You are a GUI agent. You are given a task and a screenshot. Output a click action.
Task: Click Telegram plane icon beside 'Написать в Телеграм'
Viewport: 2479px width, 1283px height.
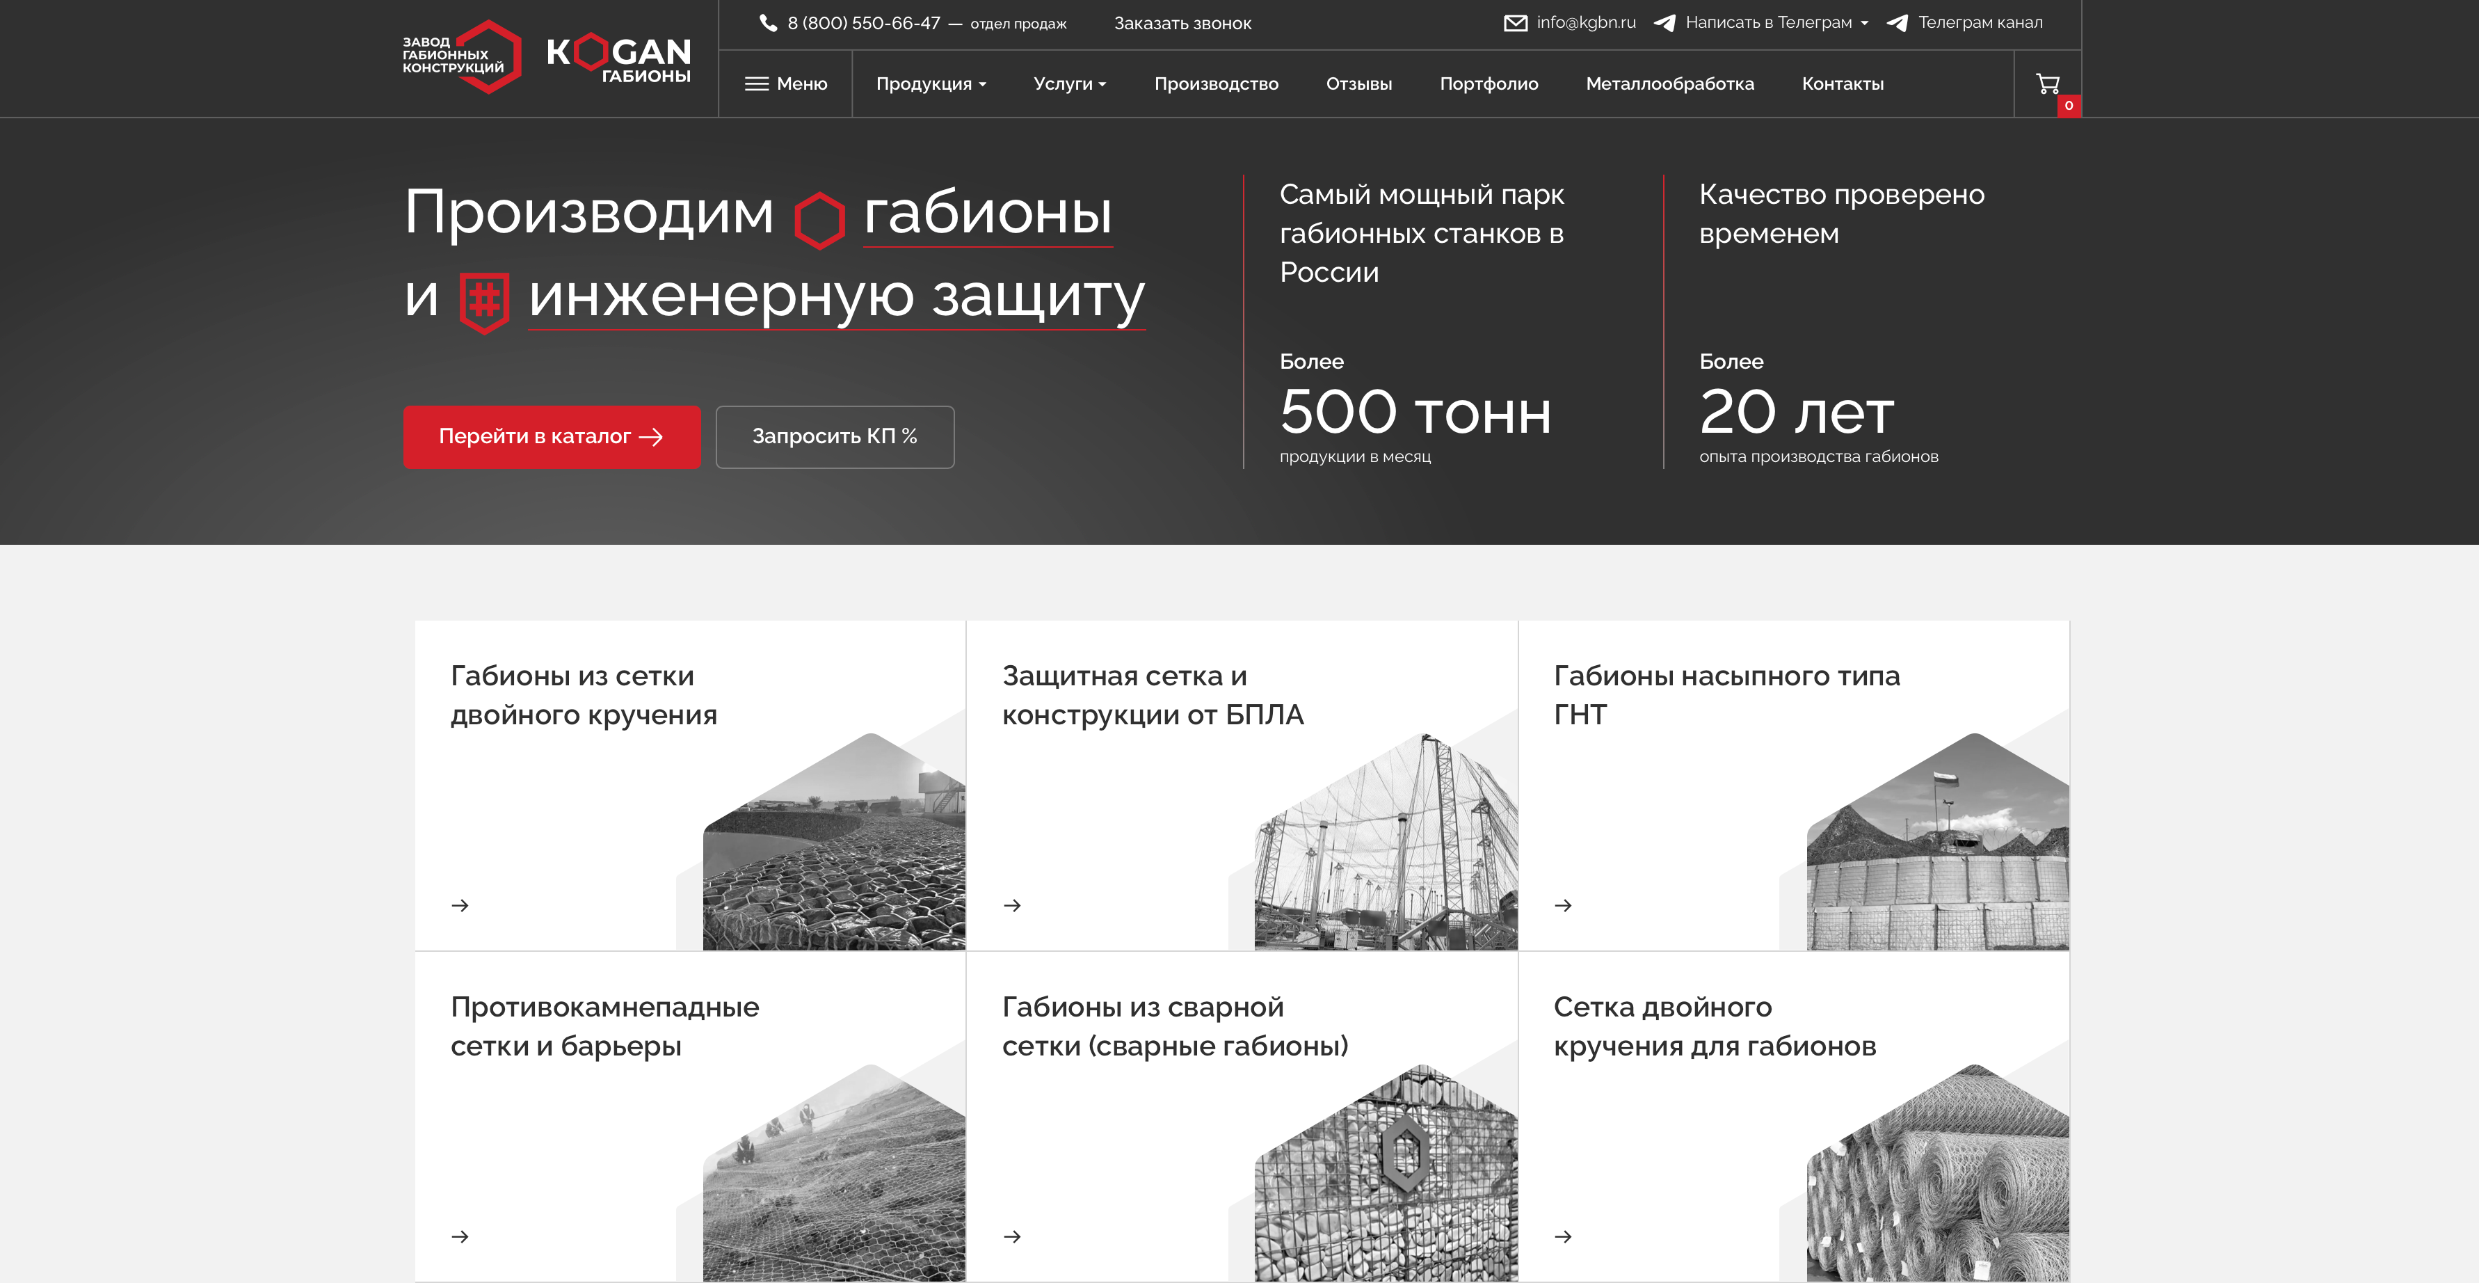1664,23
